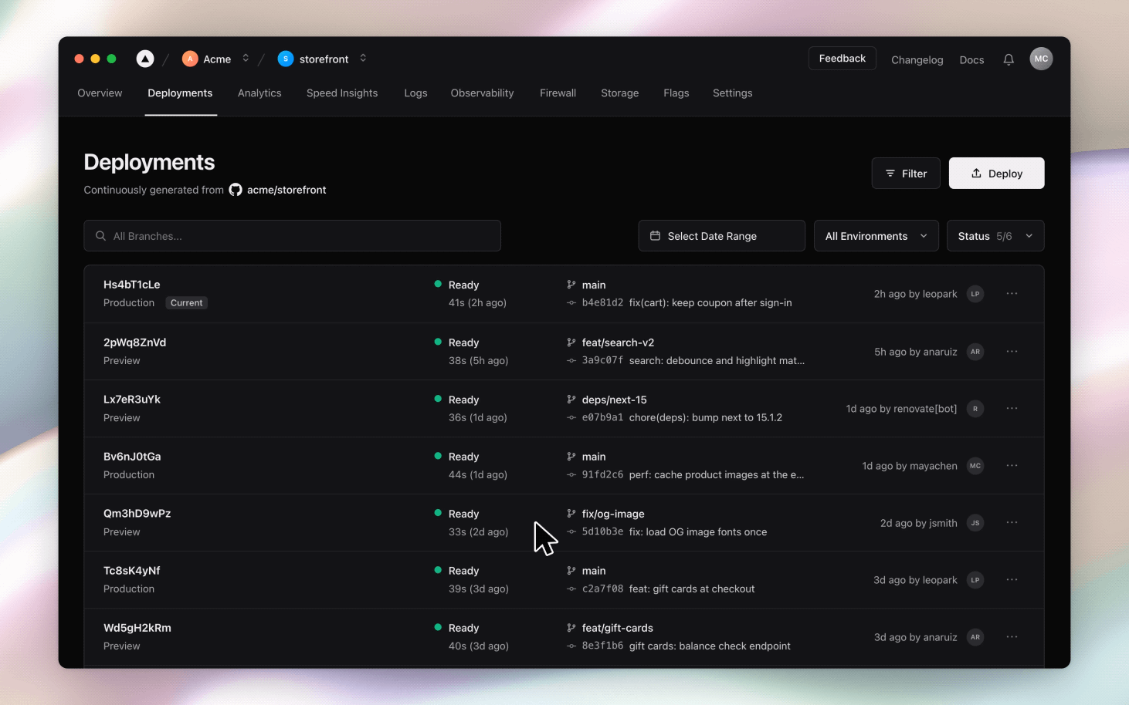
Task: Open the Hs4bT1cLe deployment
Action: [x=132, y=285]
